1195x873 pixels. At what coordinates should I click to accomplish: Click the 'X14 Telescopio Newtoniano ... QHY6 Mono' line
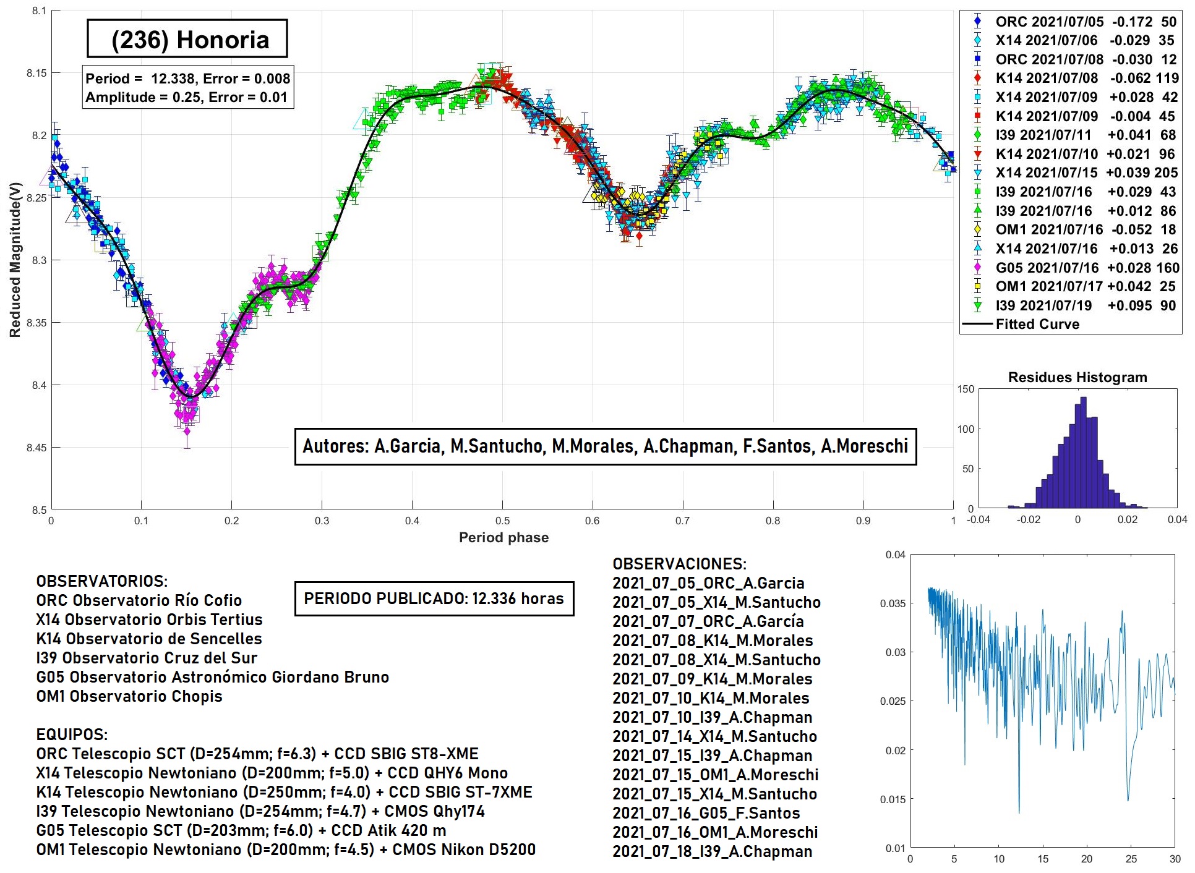coord(272,773)
